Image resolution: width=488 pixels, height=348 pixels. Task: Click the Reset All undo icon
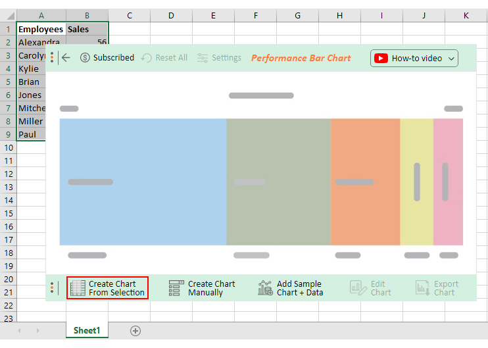[147, 58]
